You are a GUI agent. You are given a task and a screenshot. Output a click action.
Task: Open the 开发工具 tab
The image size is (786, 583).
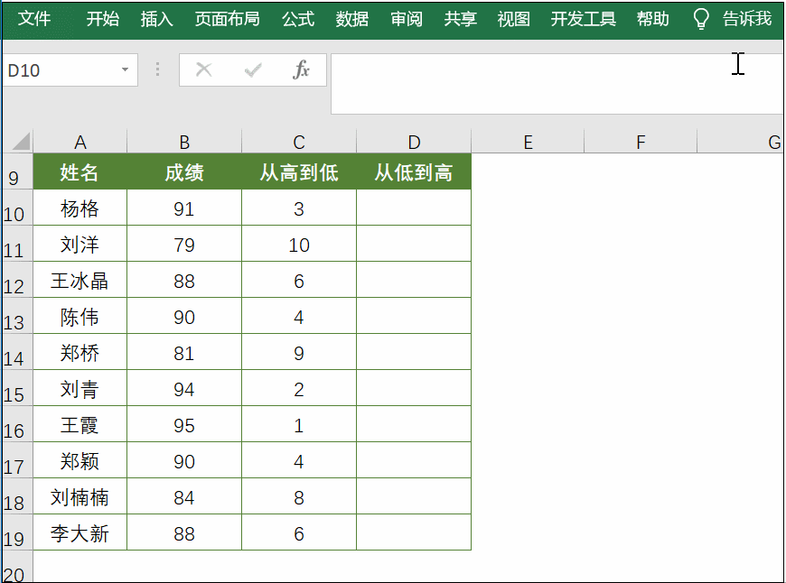click(x=583, y=19)
